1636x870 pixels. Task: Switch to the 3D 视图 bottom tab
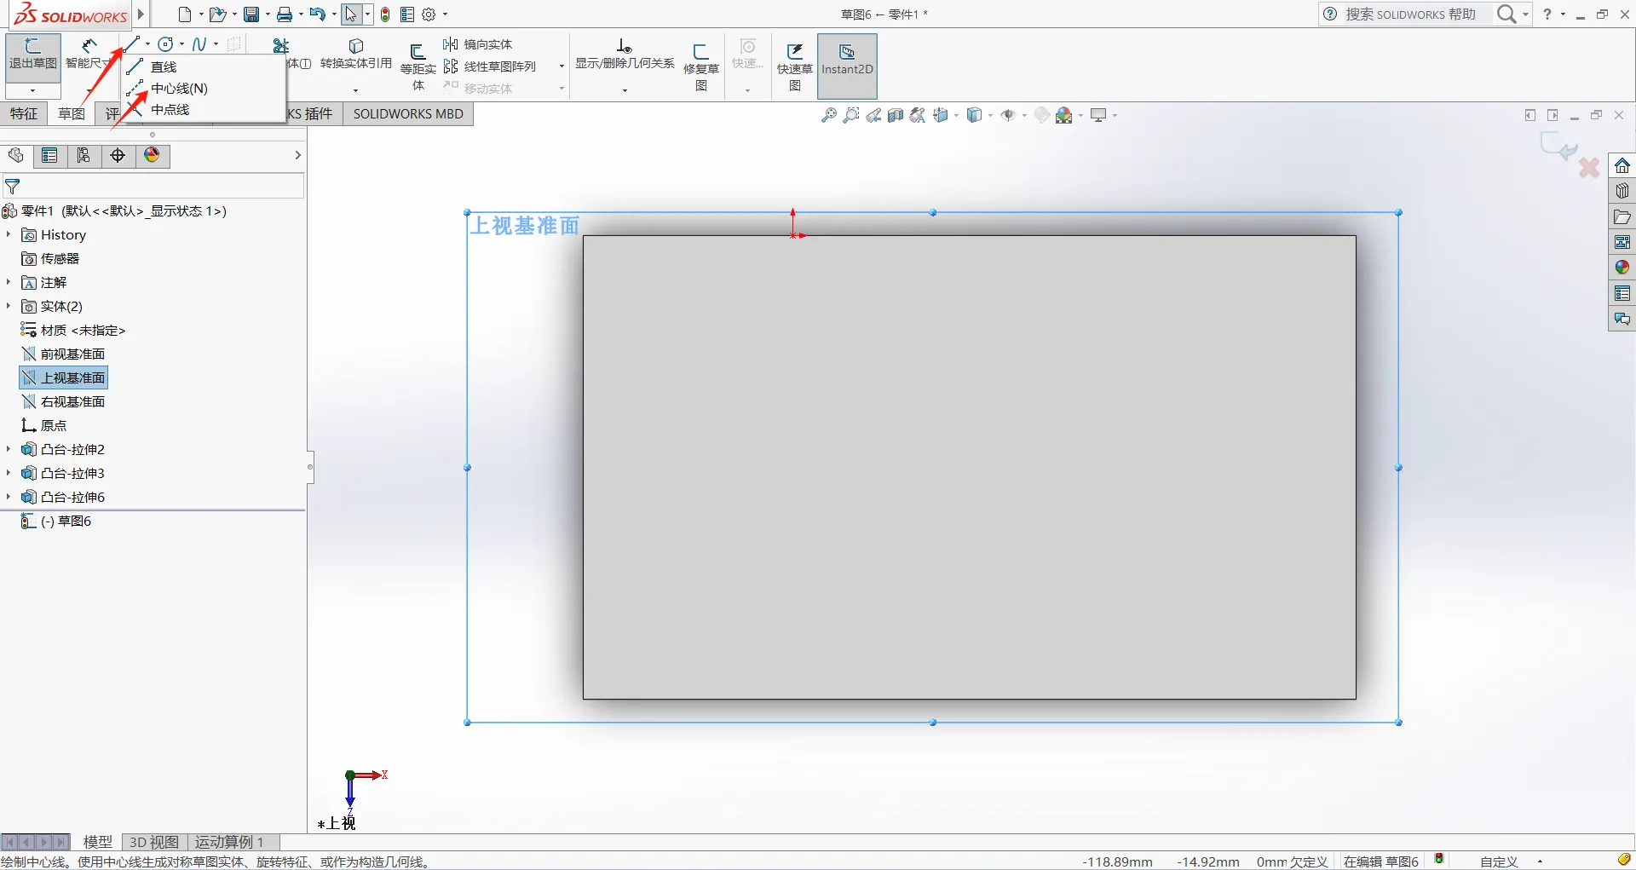click(154, 842)
